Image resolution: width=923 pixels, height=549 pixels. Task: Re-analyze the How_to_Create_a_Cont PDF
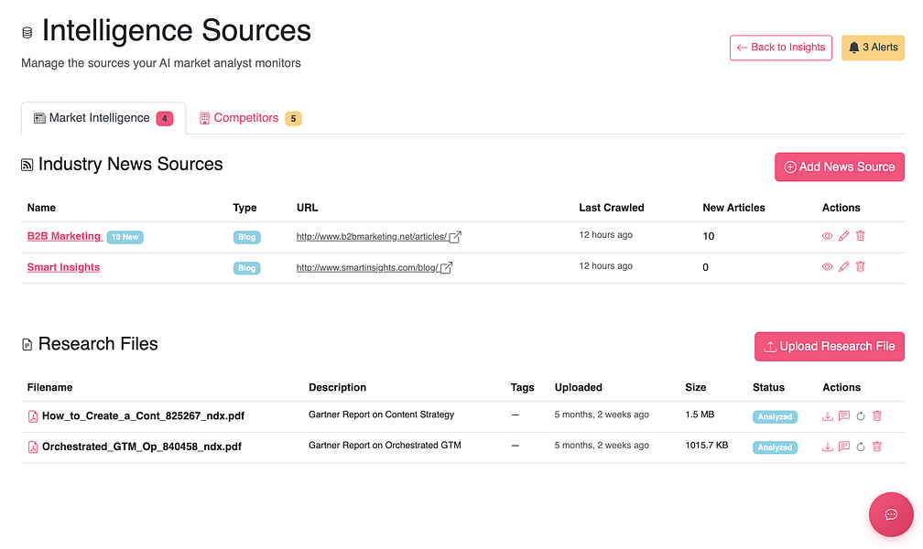pyautogui.click(x=861, y=416)
